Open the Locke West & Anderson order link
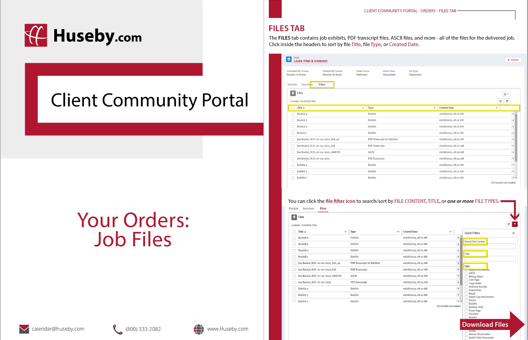 pos(310,61)
